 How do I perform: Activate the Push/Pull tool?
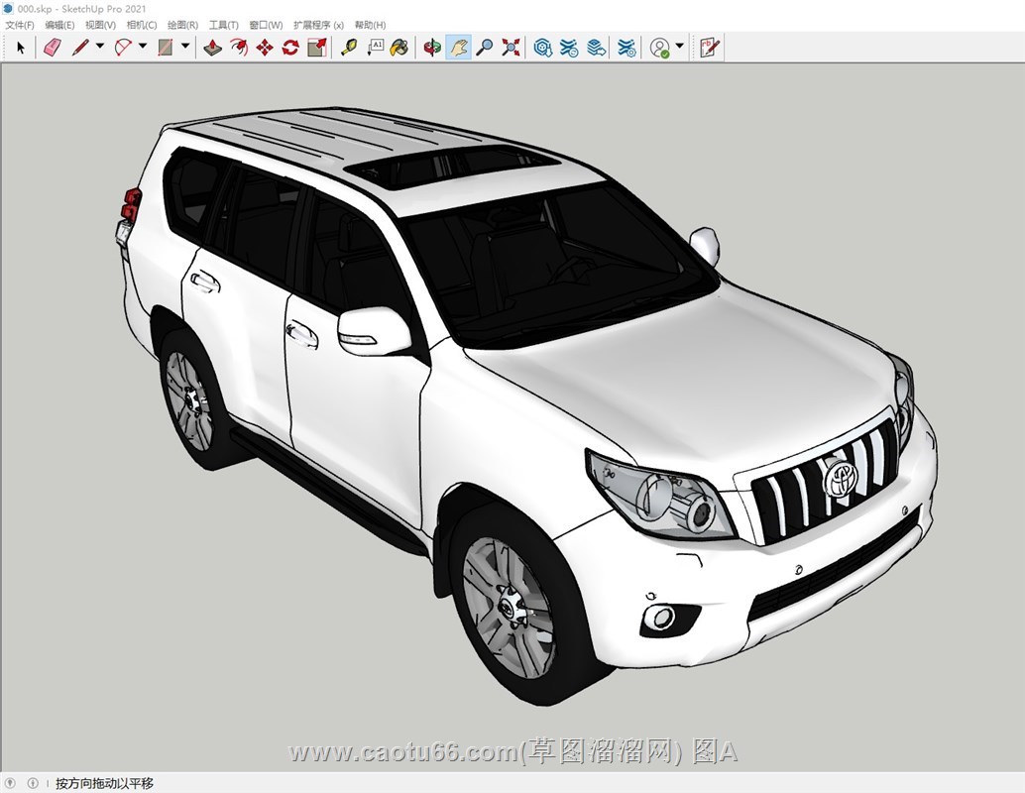212,47
